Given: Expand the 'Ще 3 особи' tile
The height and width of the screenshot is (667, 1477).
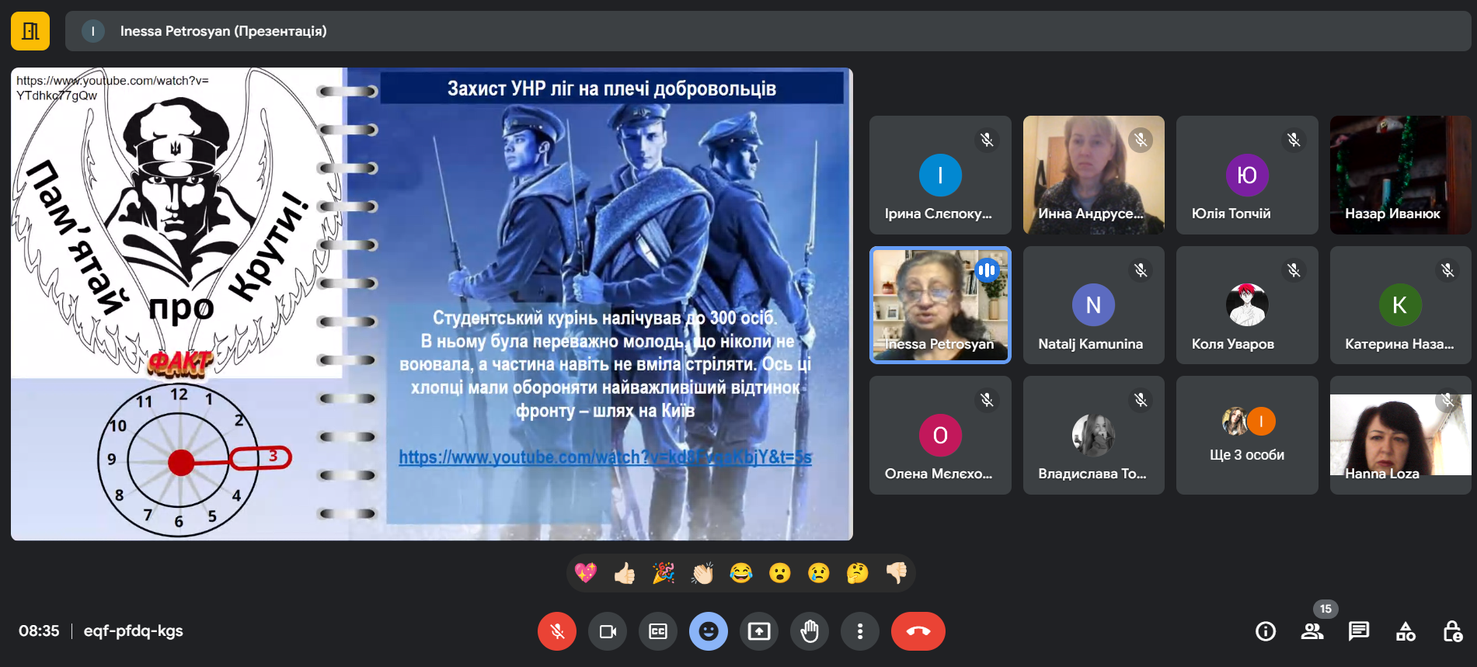Looking at the screenshot, I should pyautogui.click(x=1247, y=435).
